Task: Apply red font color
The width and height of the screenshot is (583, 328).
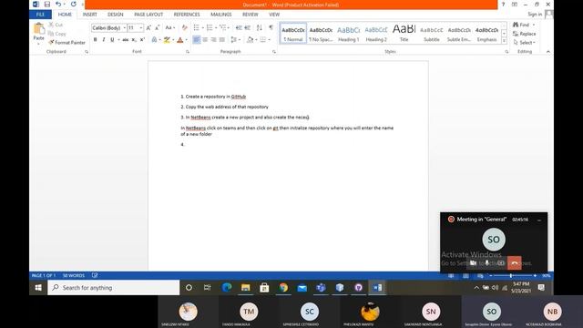Action: [x=180, y=40]
